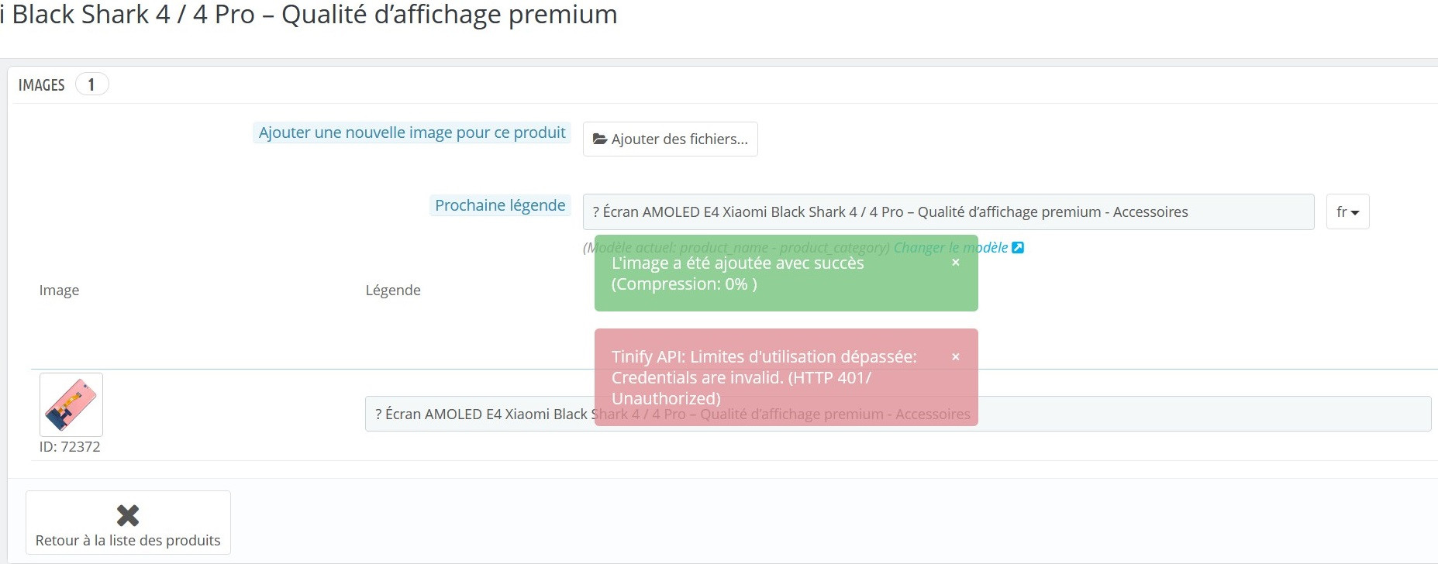Focus the Prochaine légende text field
The image size is (1438, 564).
pos(948,211)
